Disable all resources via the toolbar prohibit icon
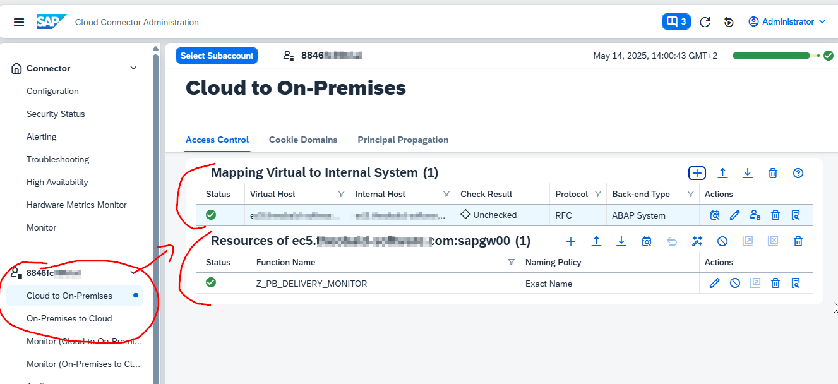838x384 pixels. [722, 241]
